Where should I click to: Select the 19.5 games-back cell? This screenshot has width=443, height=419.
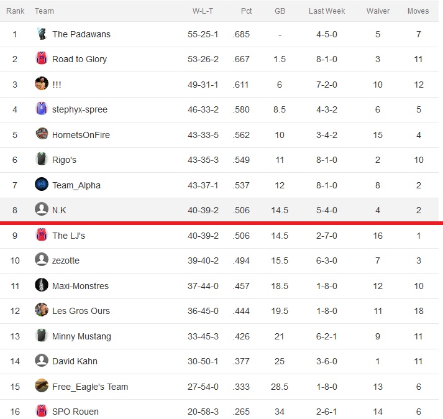point(280,311)
